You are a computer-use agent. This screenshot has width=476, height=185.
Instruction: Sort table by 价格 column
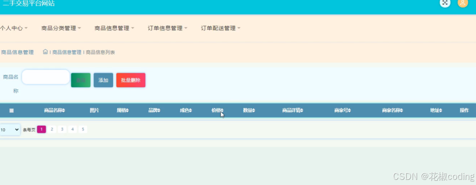coord(217,110)
